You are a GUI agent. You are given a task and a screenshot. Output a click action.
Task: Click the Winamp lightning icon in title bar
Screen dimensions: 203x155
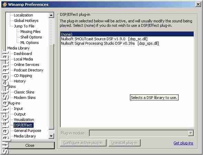(x=5, y=4)
